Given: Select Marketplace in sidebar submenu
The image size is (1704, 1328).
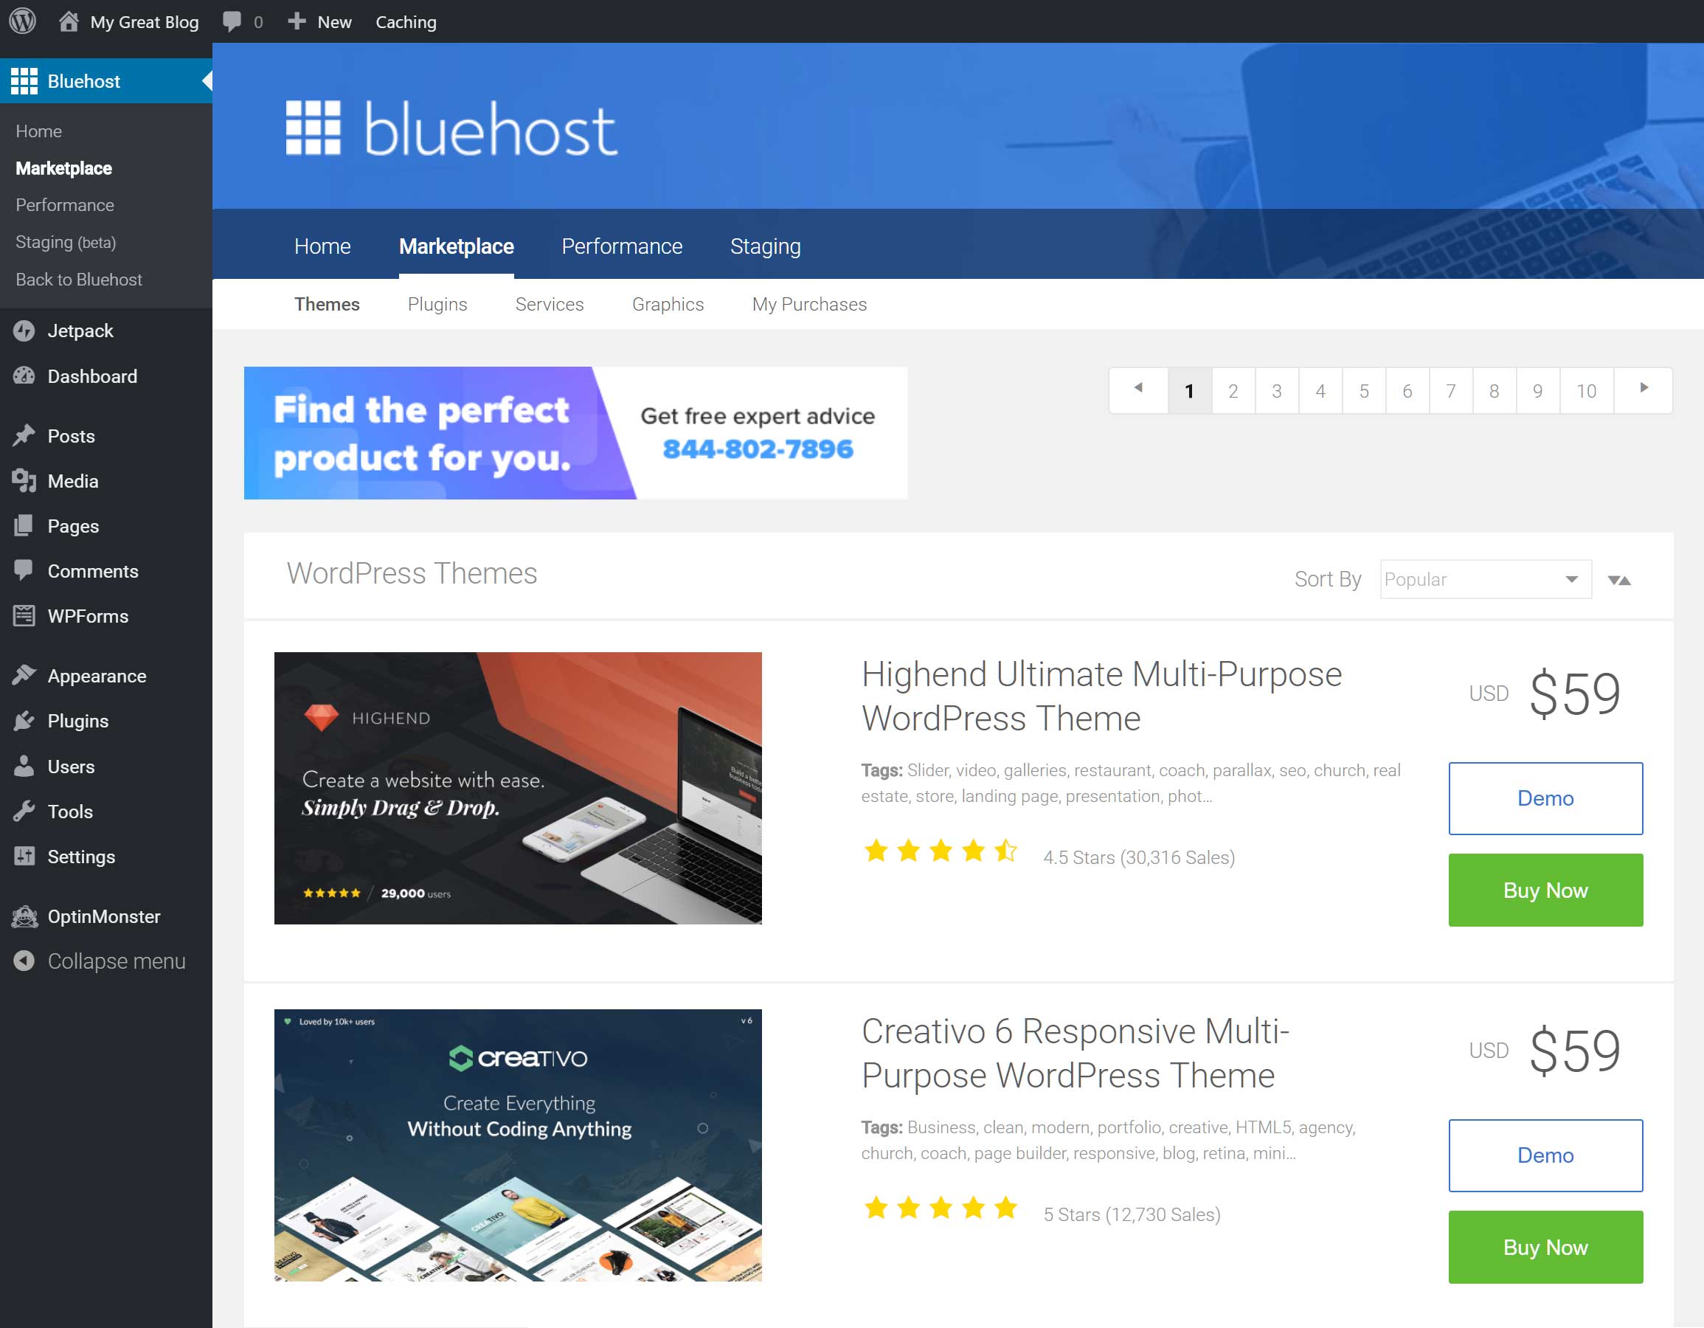Looking at the screenshot, I should [x=64, y=168].
